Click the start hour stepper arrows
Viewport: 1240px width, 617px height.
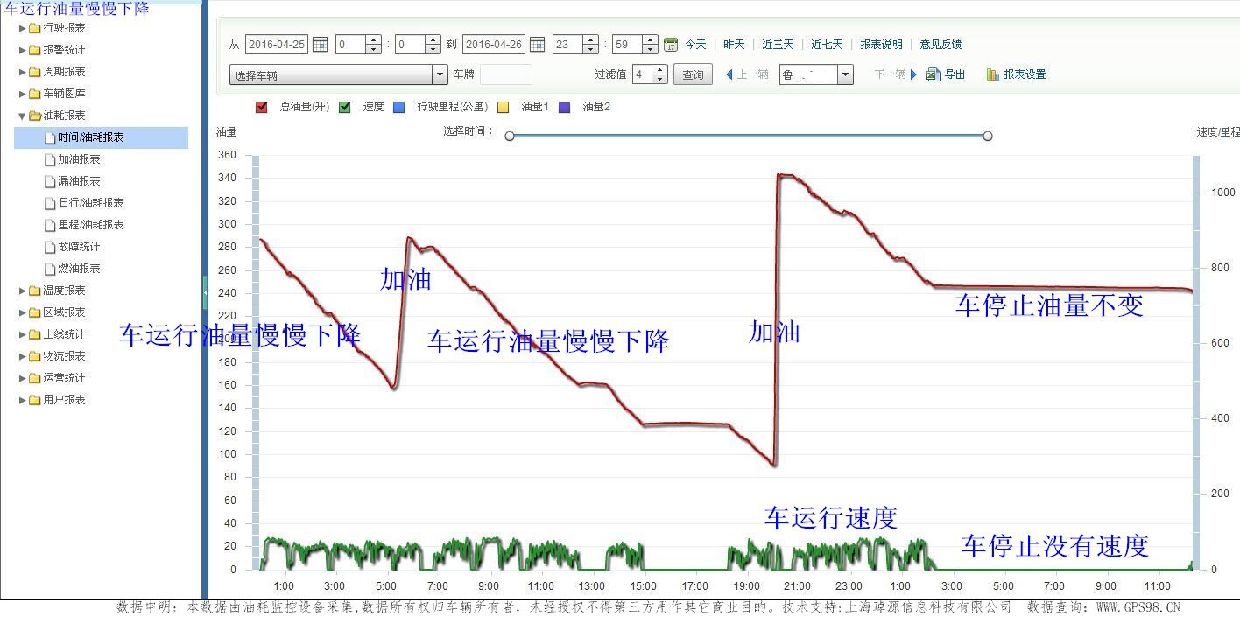(x=373, y=44)
